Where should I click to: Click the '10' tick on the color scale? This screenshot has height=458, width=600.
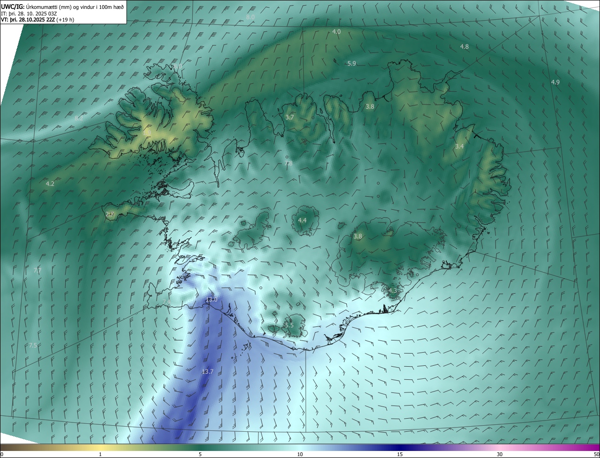[x=300, y=454]
